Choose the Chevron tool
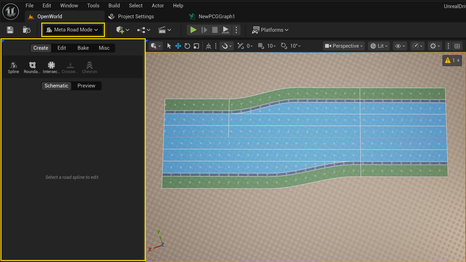Image resolution: width=466 pixels, height=262 pixels. click(x=89, y=67)
